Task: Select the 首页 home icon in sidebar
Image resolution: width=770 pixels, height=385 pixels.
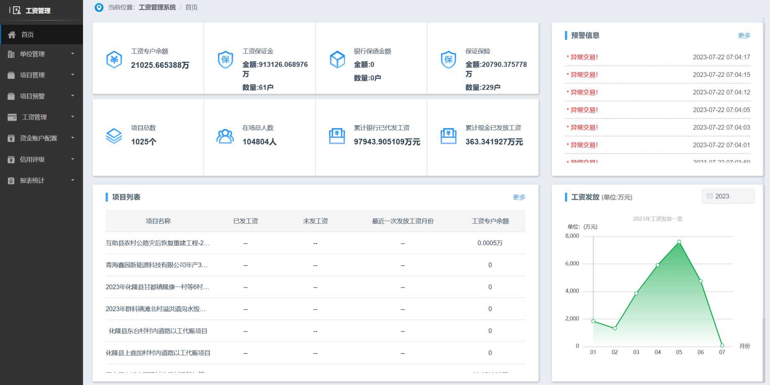Action: 12,34
